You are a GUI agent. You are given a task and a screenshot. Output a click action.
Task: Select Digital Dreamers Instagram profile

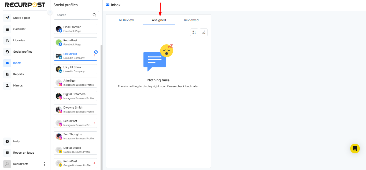75,96
